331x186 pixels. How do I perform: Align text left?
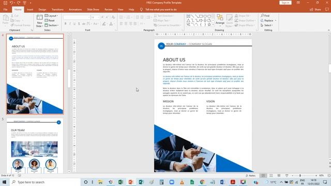click(122, 24)
